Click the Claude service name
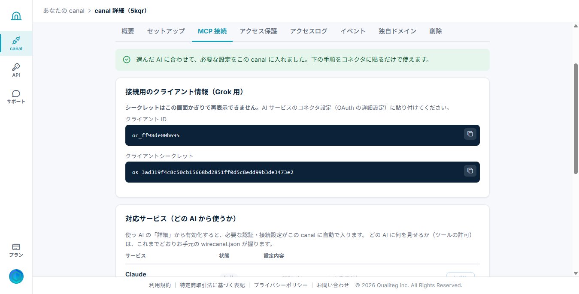Image resolution: width=579 pixels, height=294 pixels. point(136,274)
